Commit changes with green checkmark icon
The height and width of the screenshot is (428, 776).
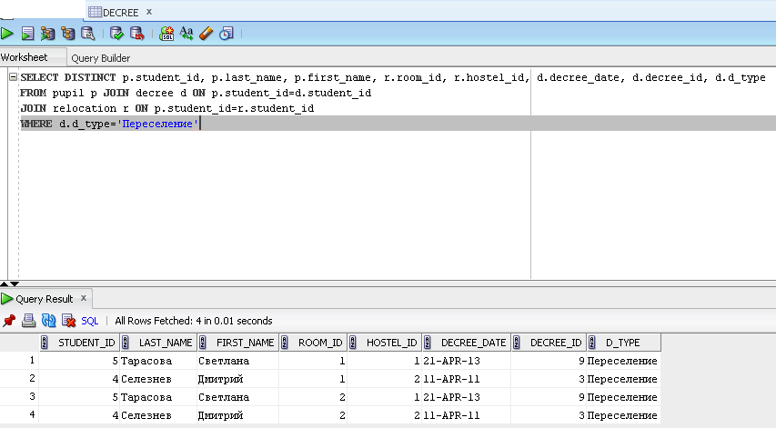coord(116,34)
